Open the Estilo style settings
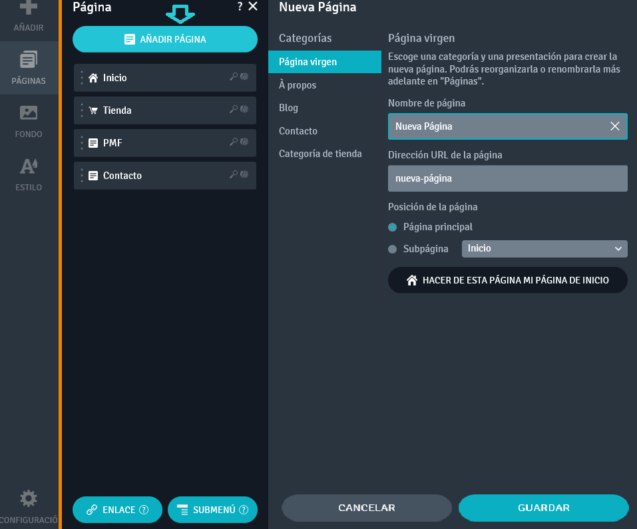637x529 pixels. point(29,174)
